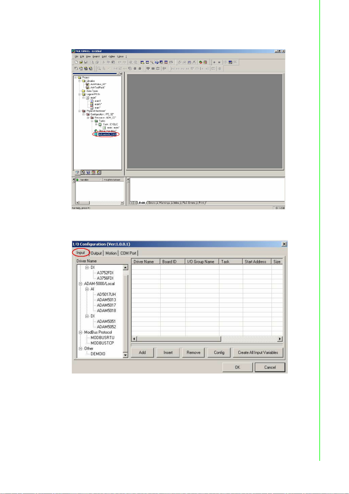The image size is (349, 494).
Task: Click the mainV variable grid icon
Action: 92,104
